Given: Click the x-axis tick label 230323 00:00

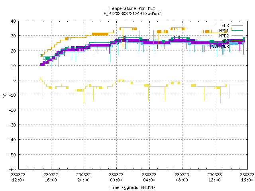Looking at the screenshot, I should coord(116,177).
